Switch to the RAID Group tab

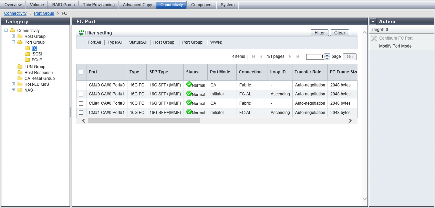tap(63, 5)
